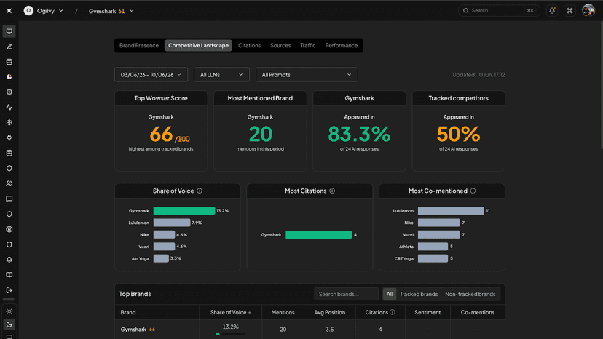Click Gymshark green bar in Share of Voice

coord(184,211)
